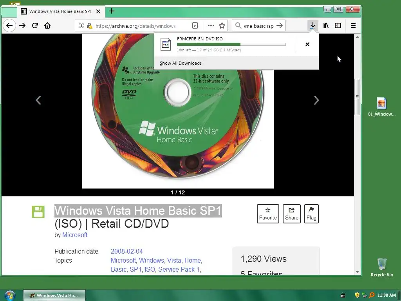401x301 pixels.
Task: Open the 2008-02-04 publication date link
Action: point(126,251)
